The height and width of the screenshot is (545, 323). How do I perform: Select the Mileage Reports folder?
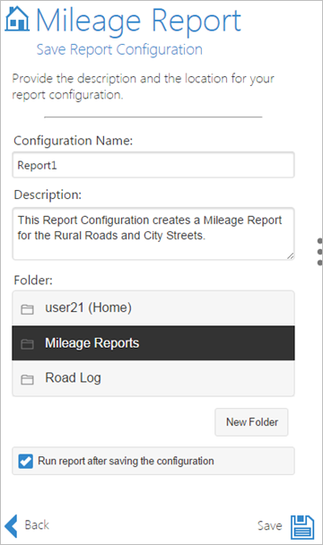153,343
